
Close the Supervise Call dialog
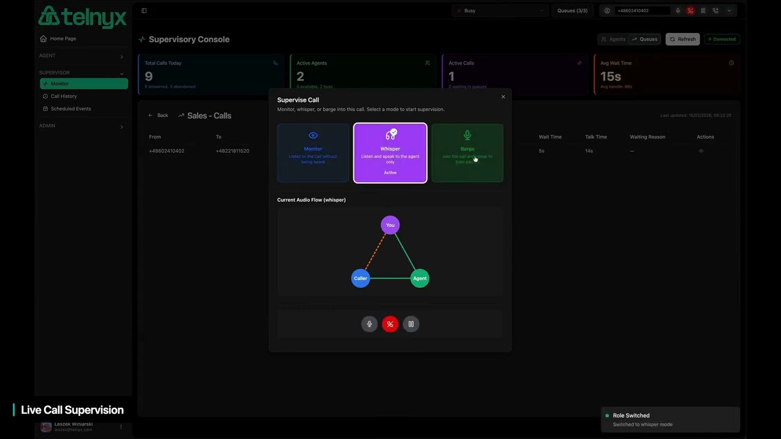pos(503,97)
